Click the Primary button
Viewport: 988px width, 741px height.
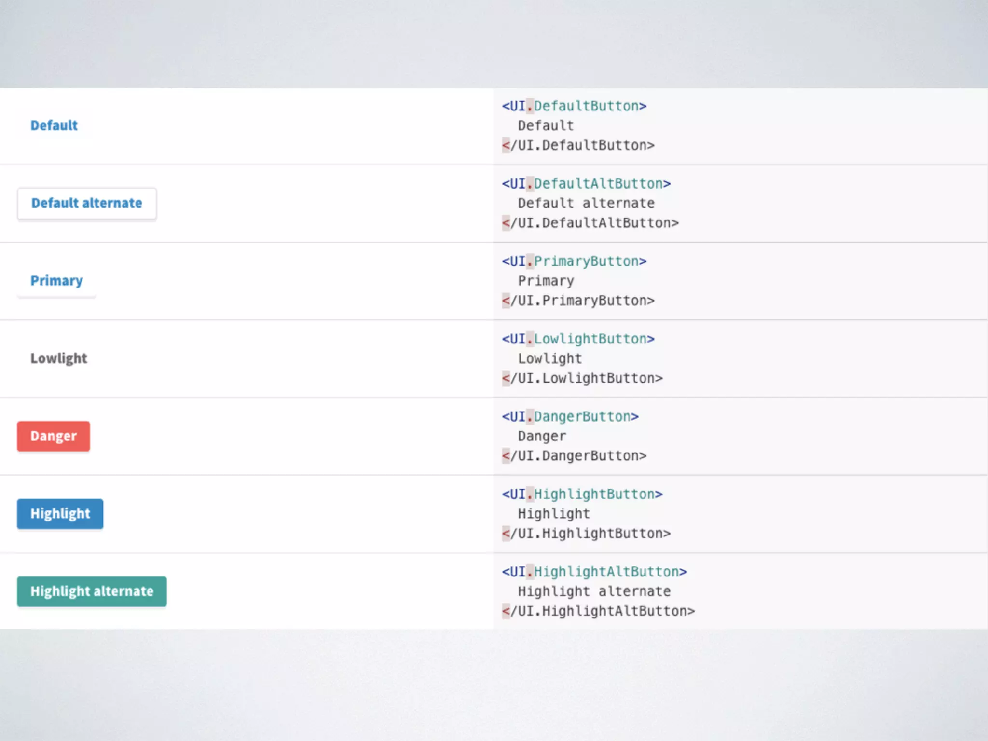click(56, 281)
